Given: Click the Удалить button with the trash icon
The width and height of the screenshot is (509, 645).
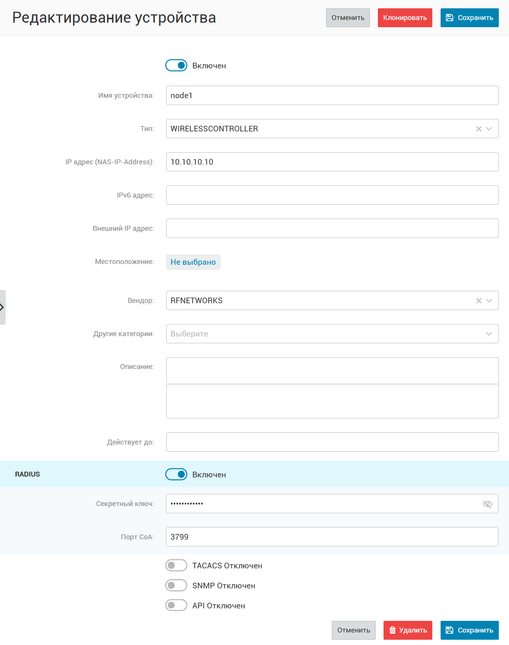Looking at the screenshot, I should coord(408,630).
